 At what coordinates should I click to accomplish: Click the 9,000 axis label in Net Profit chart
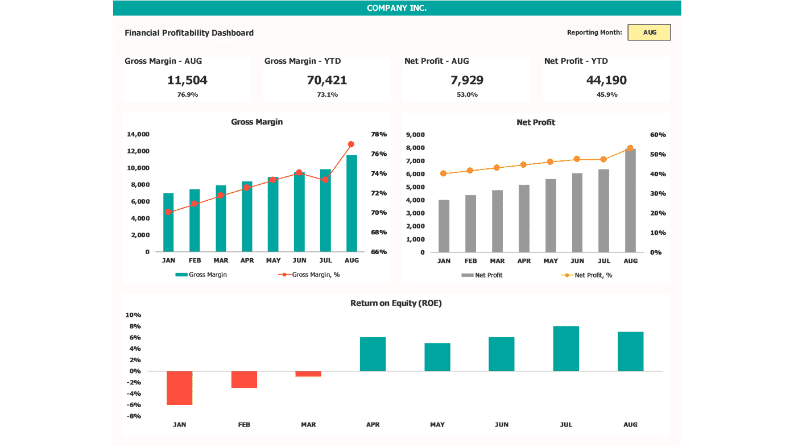point(415,135)
